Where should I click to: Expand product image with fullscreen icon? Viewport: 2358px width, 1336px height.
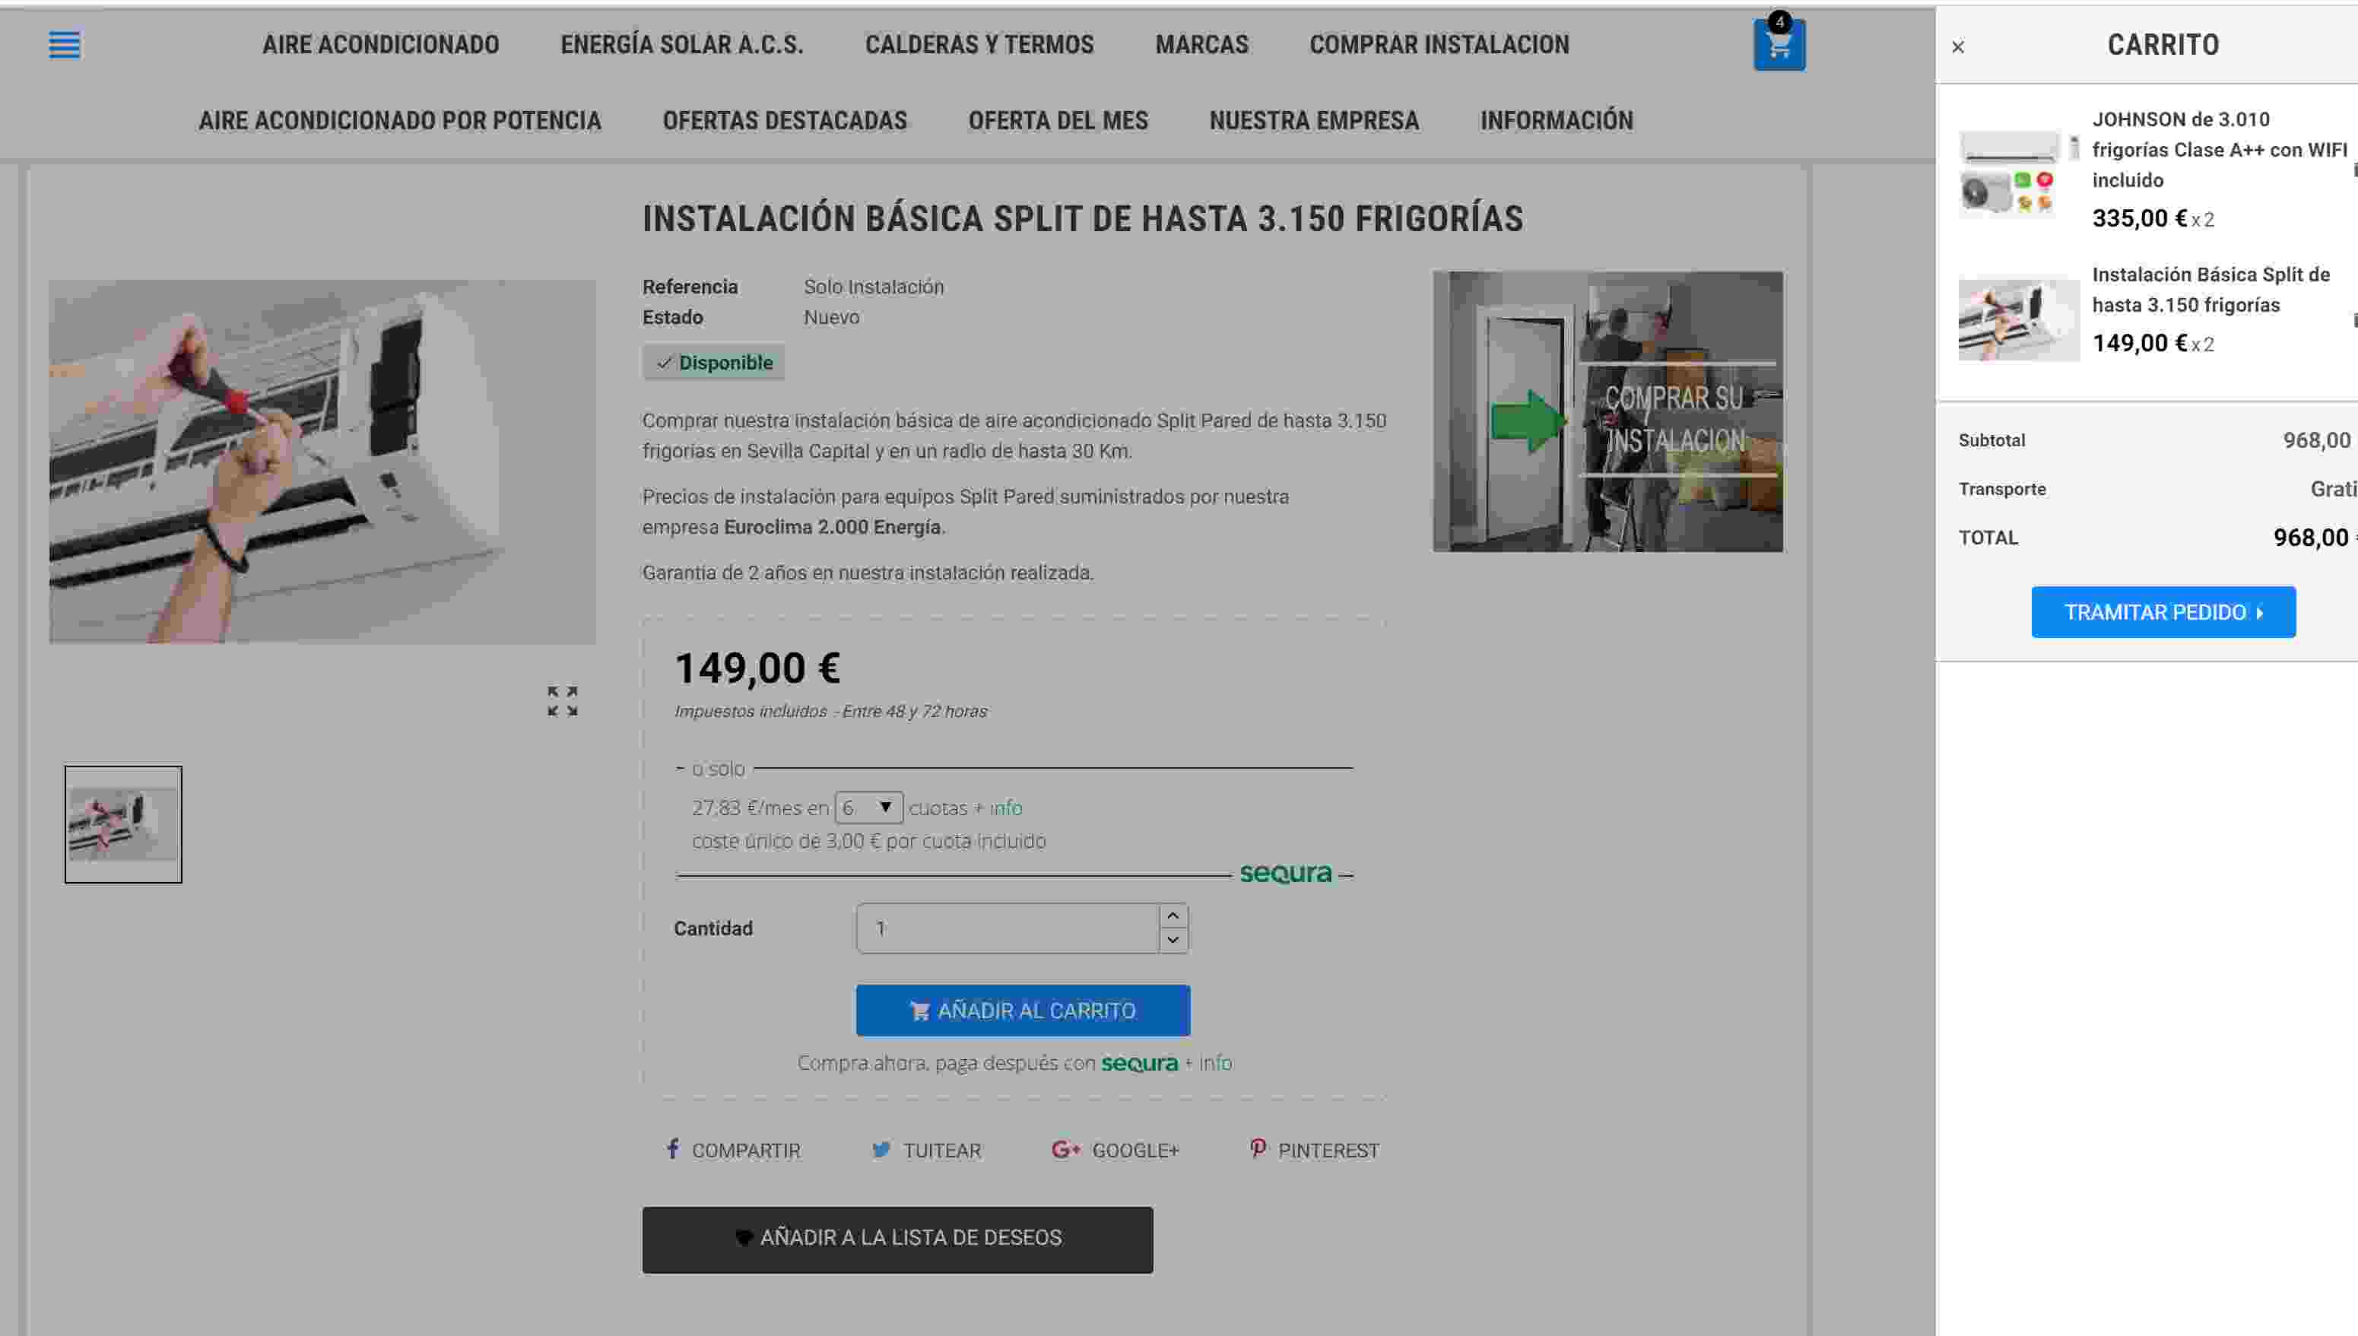pos(563,701)
